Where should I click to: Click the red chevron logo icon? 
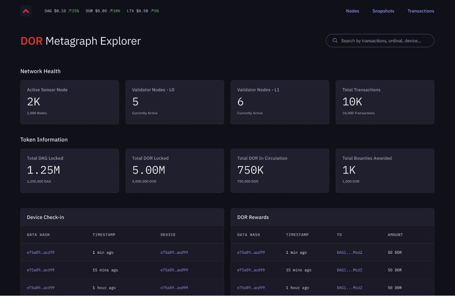pos(26,11)
